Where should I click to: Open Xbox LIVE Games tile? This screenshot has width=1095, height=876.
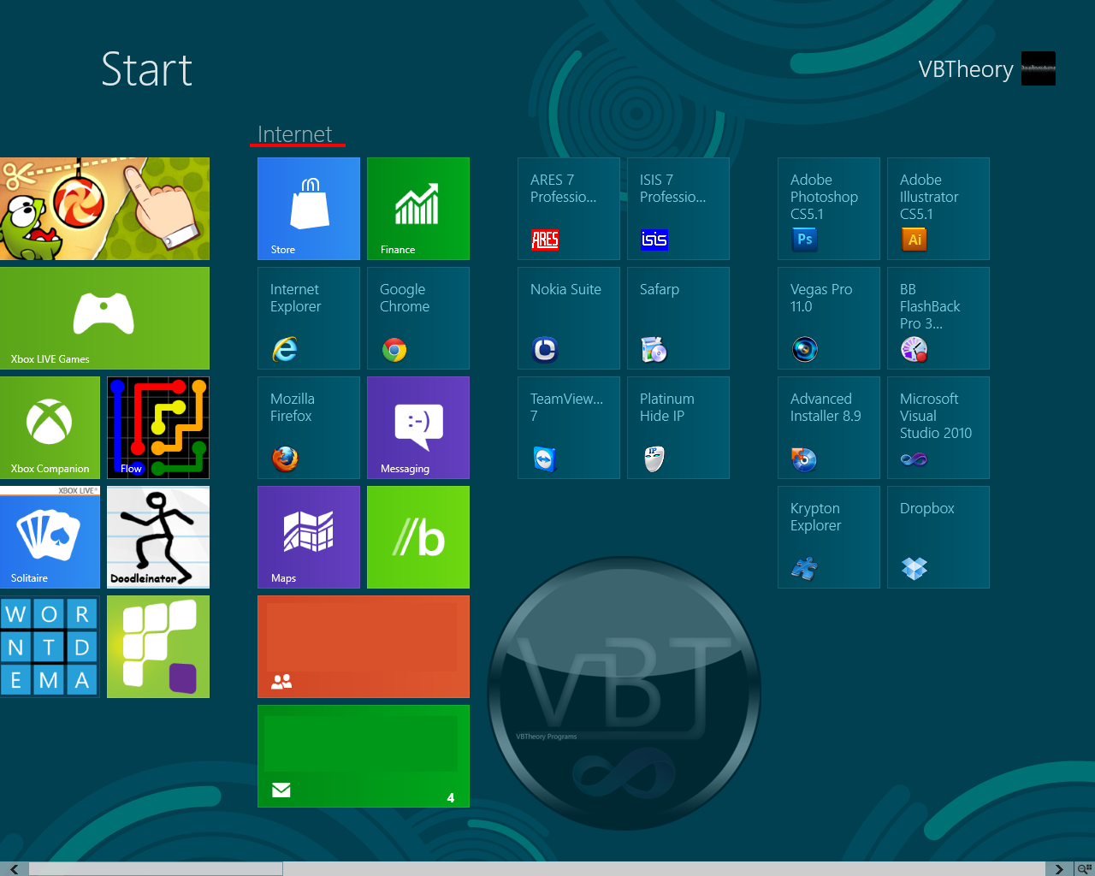pos(104,318)
